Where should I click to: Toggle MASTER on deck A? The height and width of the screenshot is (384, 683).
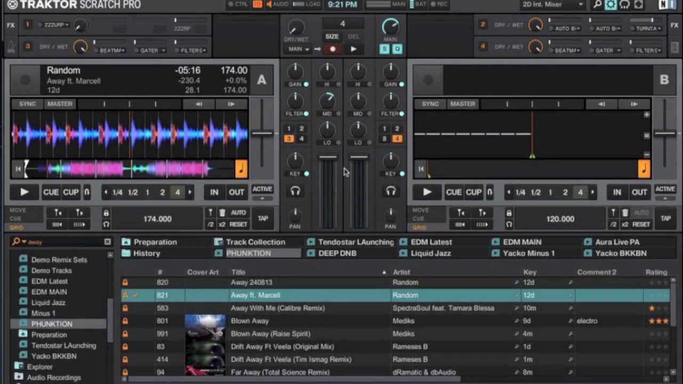pyautogui.click(x=60, y=104)
